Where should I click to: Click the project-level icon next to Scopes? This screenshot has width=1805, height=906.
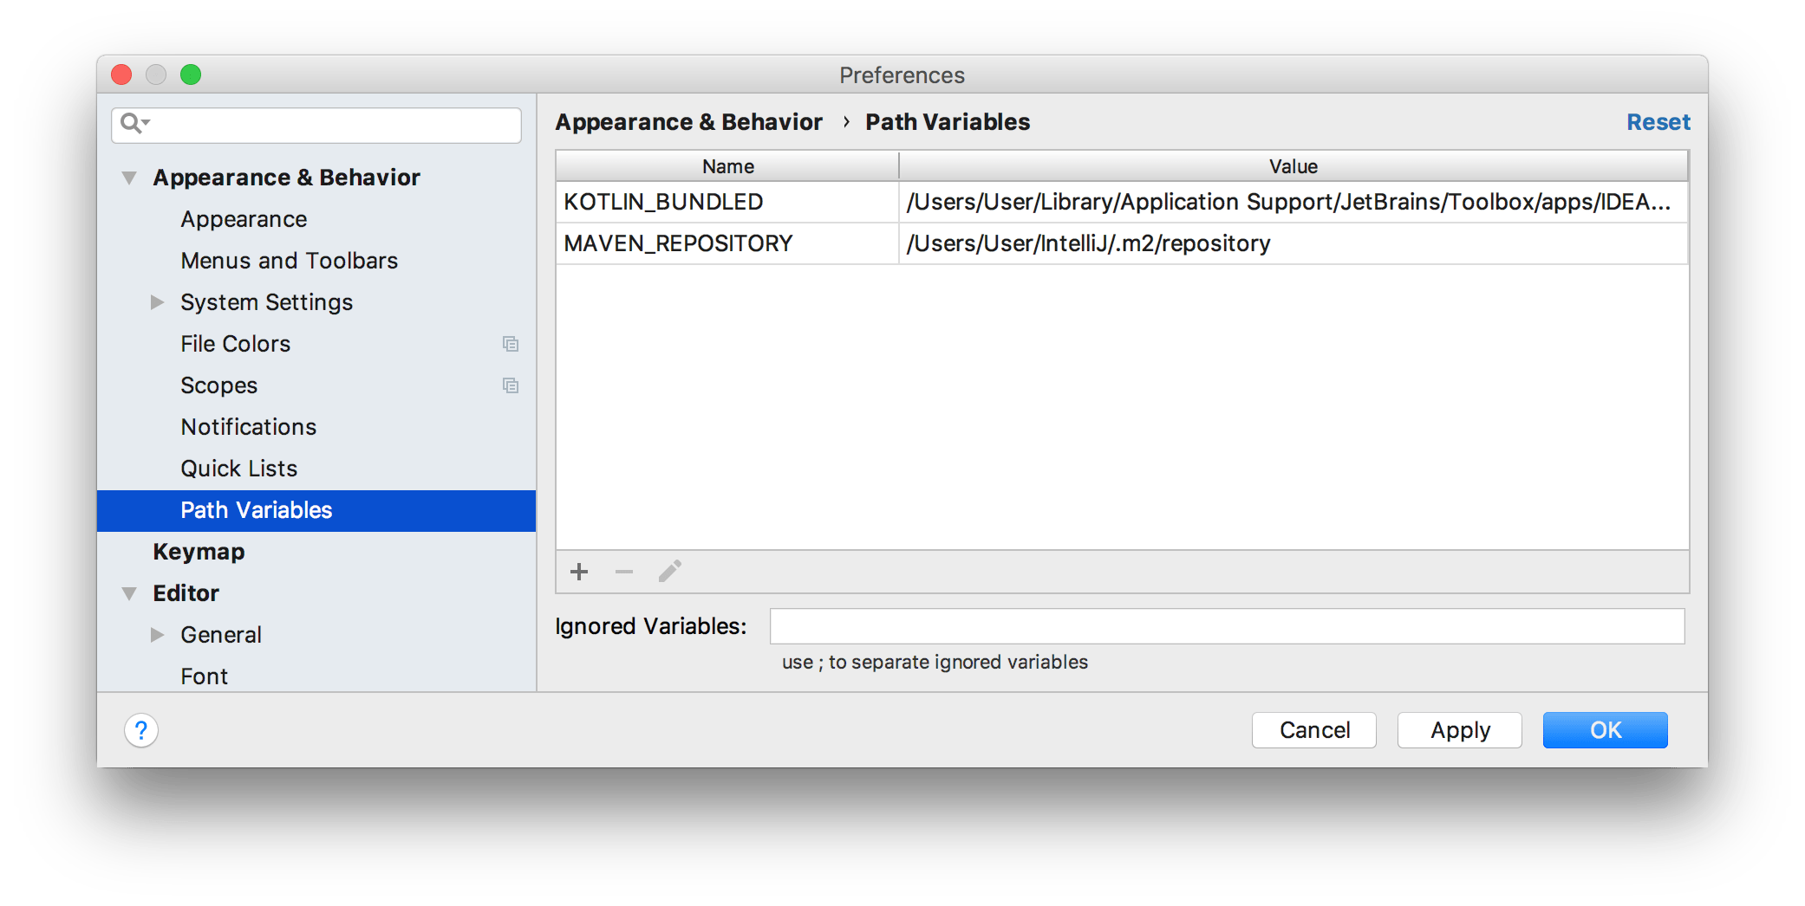(x=511, y=385)
